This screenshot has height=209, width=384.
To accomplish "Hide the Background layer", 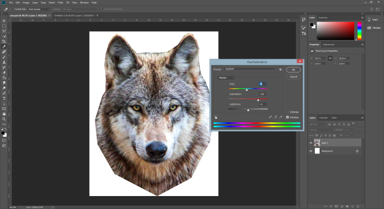I will [311, 151].
